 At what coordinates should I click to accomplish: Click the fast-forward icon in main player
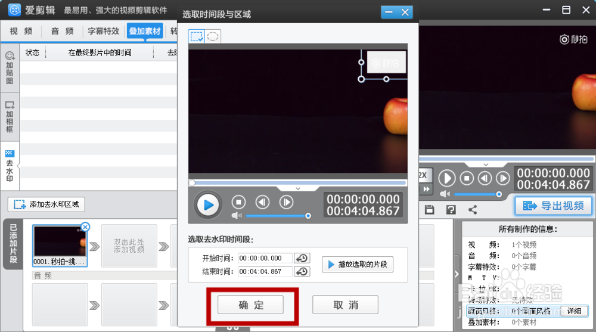click(426, 189)
